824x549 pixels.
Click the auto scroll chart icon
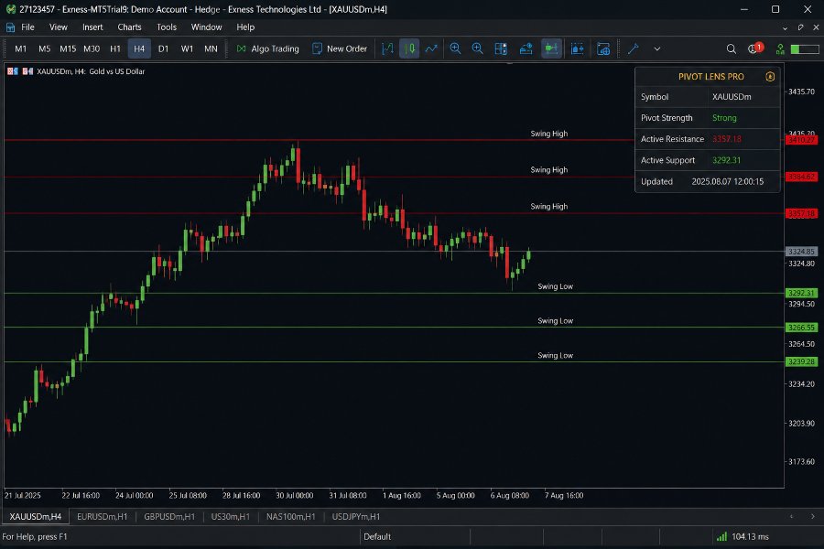tap(526, 48)
